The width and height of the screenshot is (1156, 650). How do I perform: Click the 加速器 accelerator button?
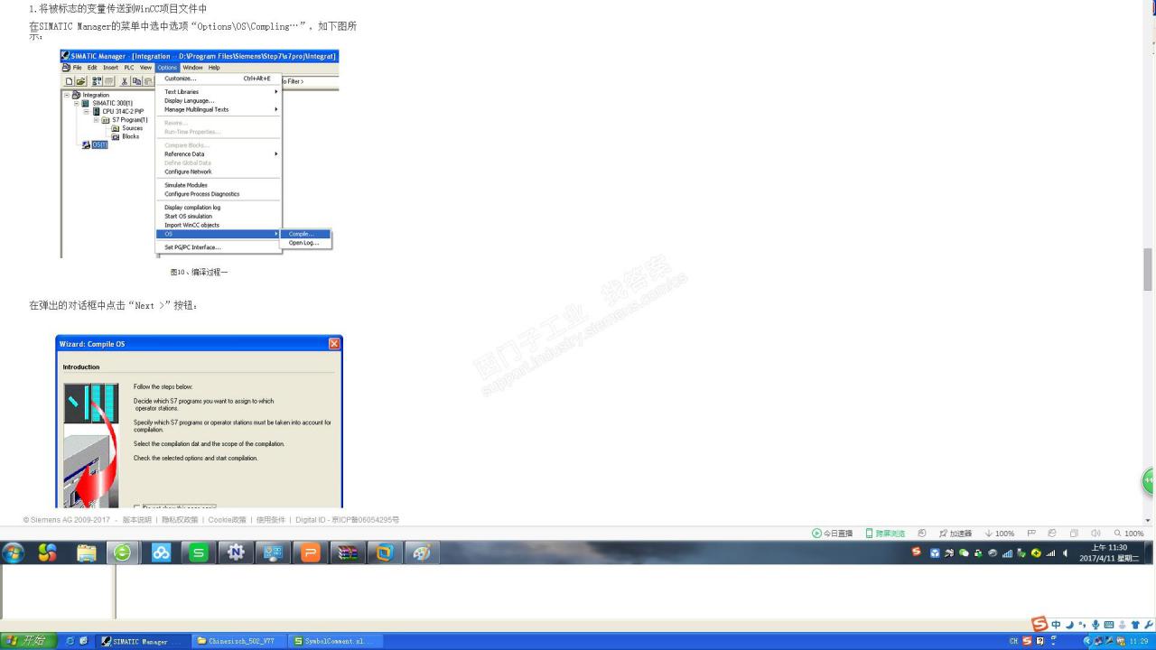[956, 534]
